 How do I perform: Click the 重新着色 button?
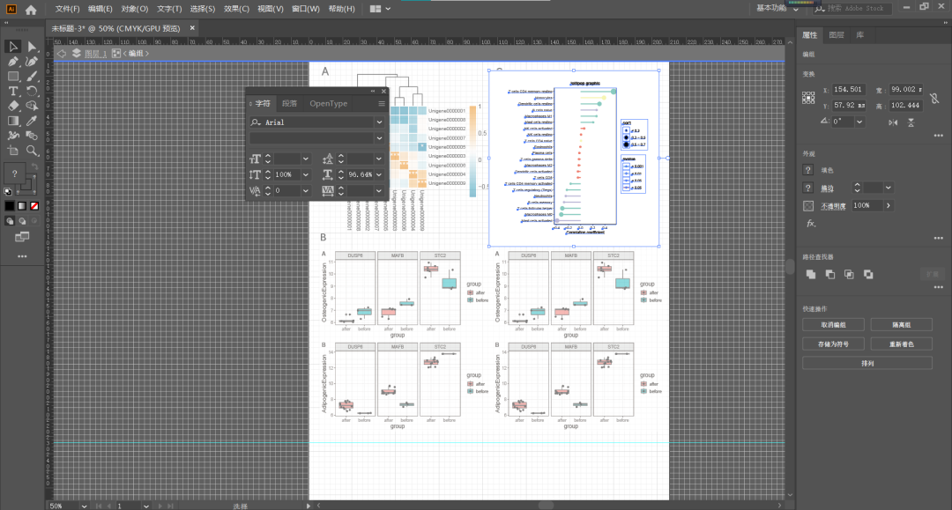[901, 344]
